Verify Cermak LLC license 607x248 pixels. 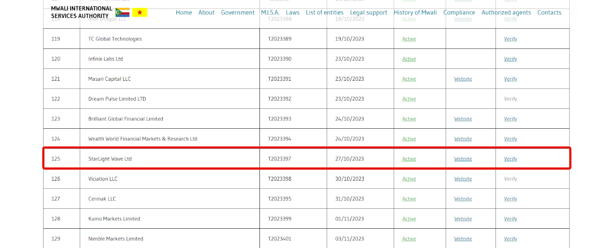click(510, 199)
